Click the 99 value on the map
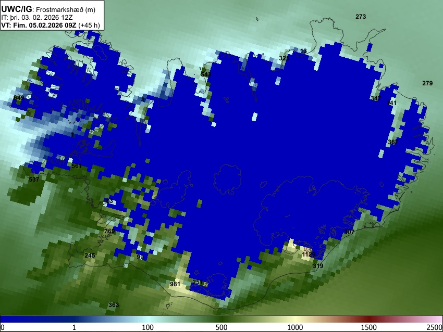 [140, 257]
